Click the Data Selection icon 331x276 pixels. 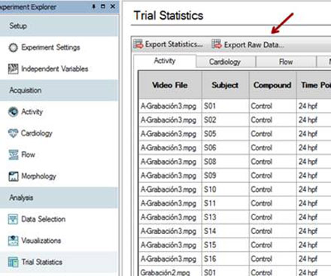[x=13, y=219]
